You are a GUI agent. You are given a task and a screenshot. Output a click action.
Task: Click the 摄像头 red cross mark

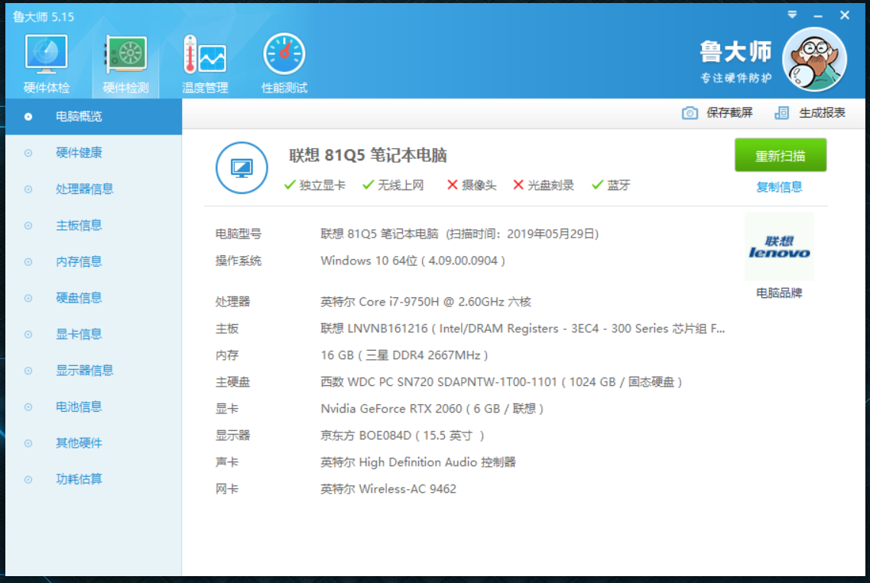click(x=452, y=185)
